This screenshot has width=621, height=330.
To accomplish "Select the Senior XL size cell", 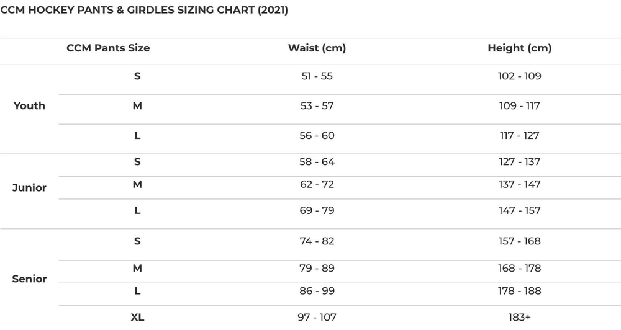I will 137,317.
